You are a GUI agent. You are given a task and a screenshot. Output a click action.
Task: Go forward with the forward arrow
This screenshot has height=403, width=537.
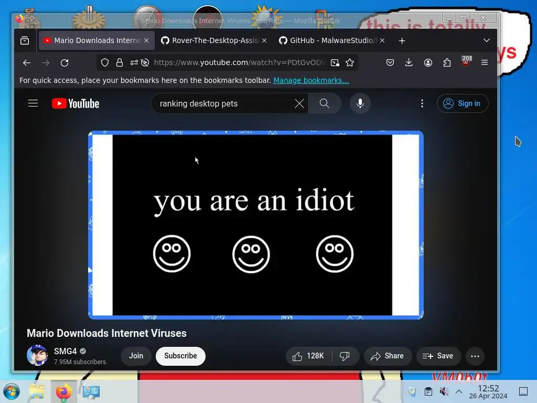[46, 63]
